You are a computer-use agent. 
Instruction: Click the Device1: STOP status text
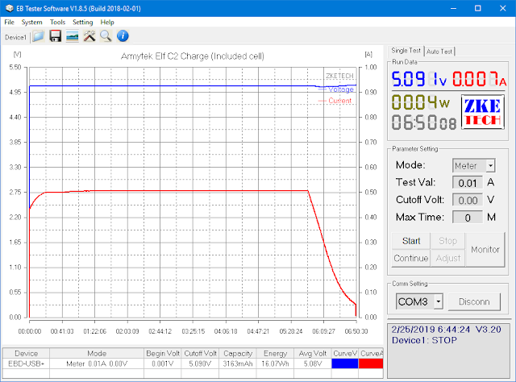(x=424, y=340)
